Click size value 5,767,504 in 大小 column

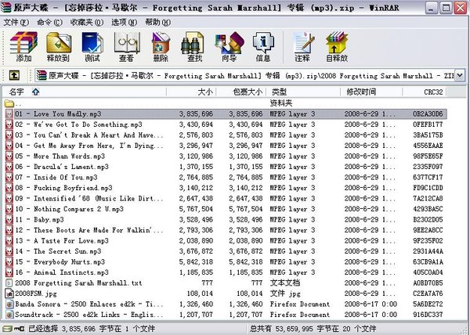[196, 209]
